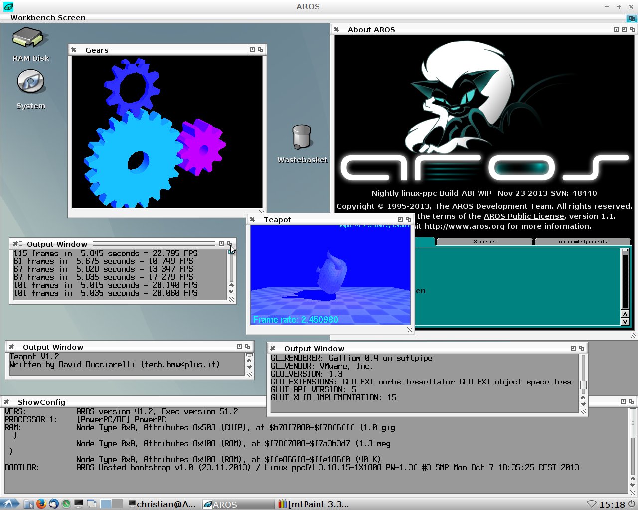
Task: Open the network status tray icon
Action: click(x=591, y=504)
